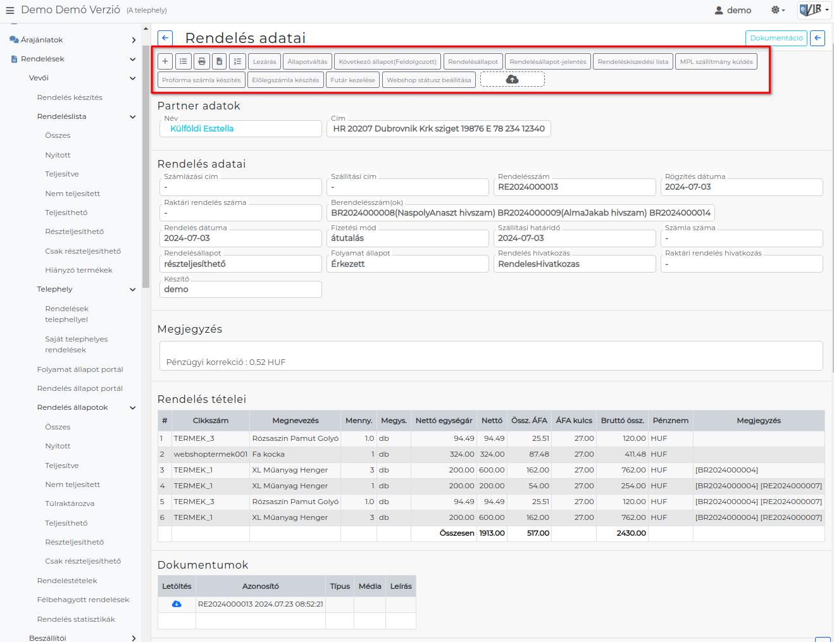
Task: Select Túlraktározva in sidebar
Action: pyautogui.click(x=70, y=503)
